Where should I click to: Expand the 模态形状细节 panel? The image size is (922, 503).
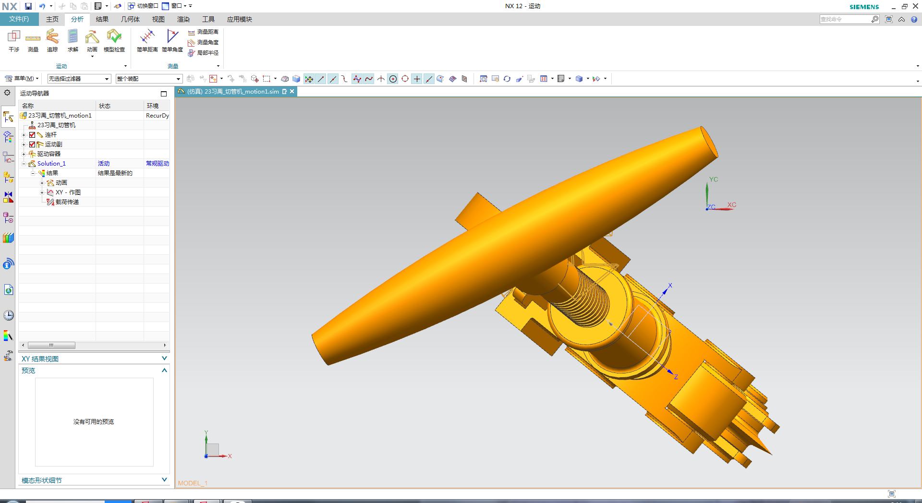(x=164, y=480)
